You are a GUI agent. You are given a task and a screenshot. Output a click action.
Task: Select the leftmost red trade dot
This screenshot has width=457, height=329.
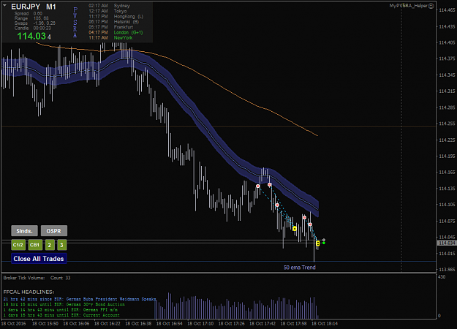257,186
